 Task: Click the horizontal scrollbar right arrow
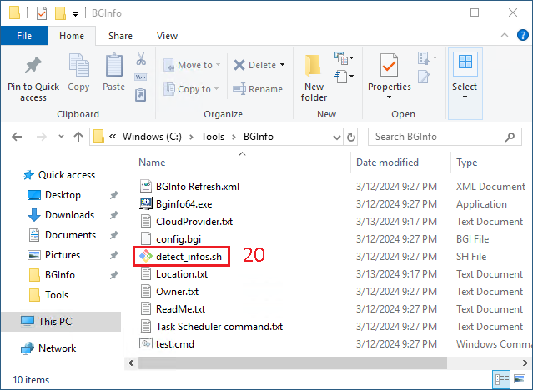tap(525, 362)
